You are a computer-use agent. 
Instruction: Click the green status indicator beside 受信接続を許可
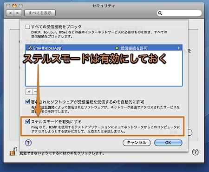pyautogui.click(x=117, y=48)
